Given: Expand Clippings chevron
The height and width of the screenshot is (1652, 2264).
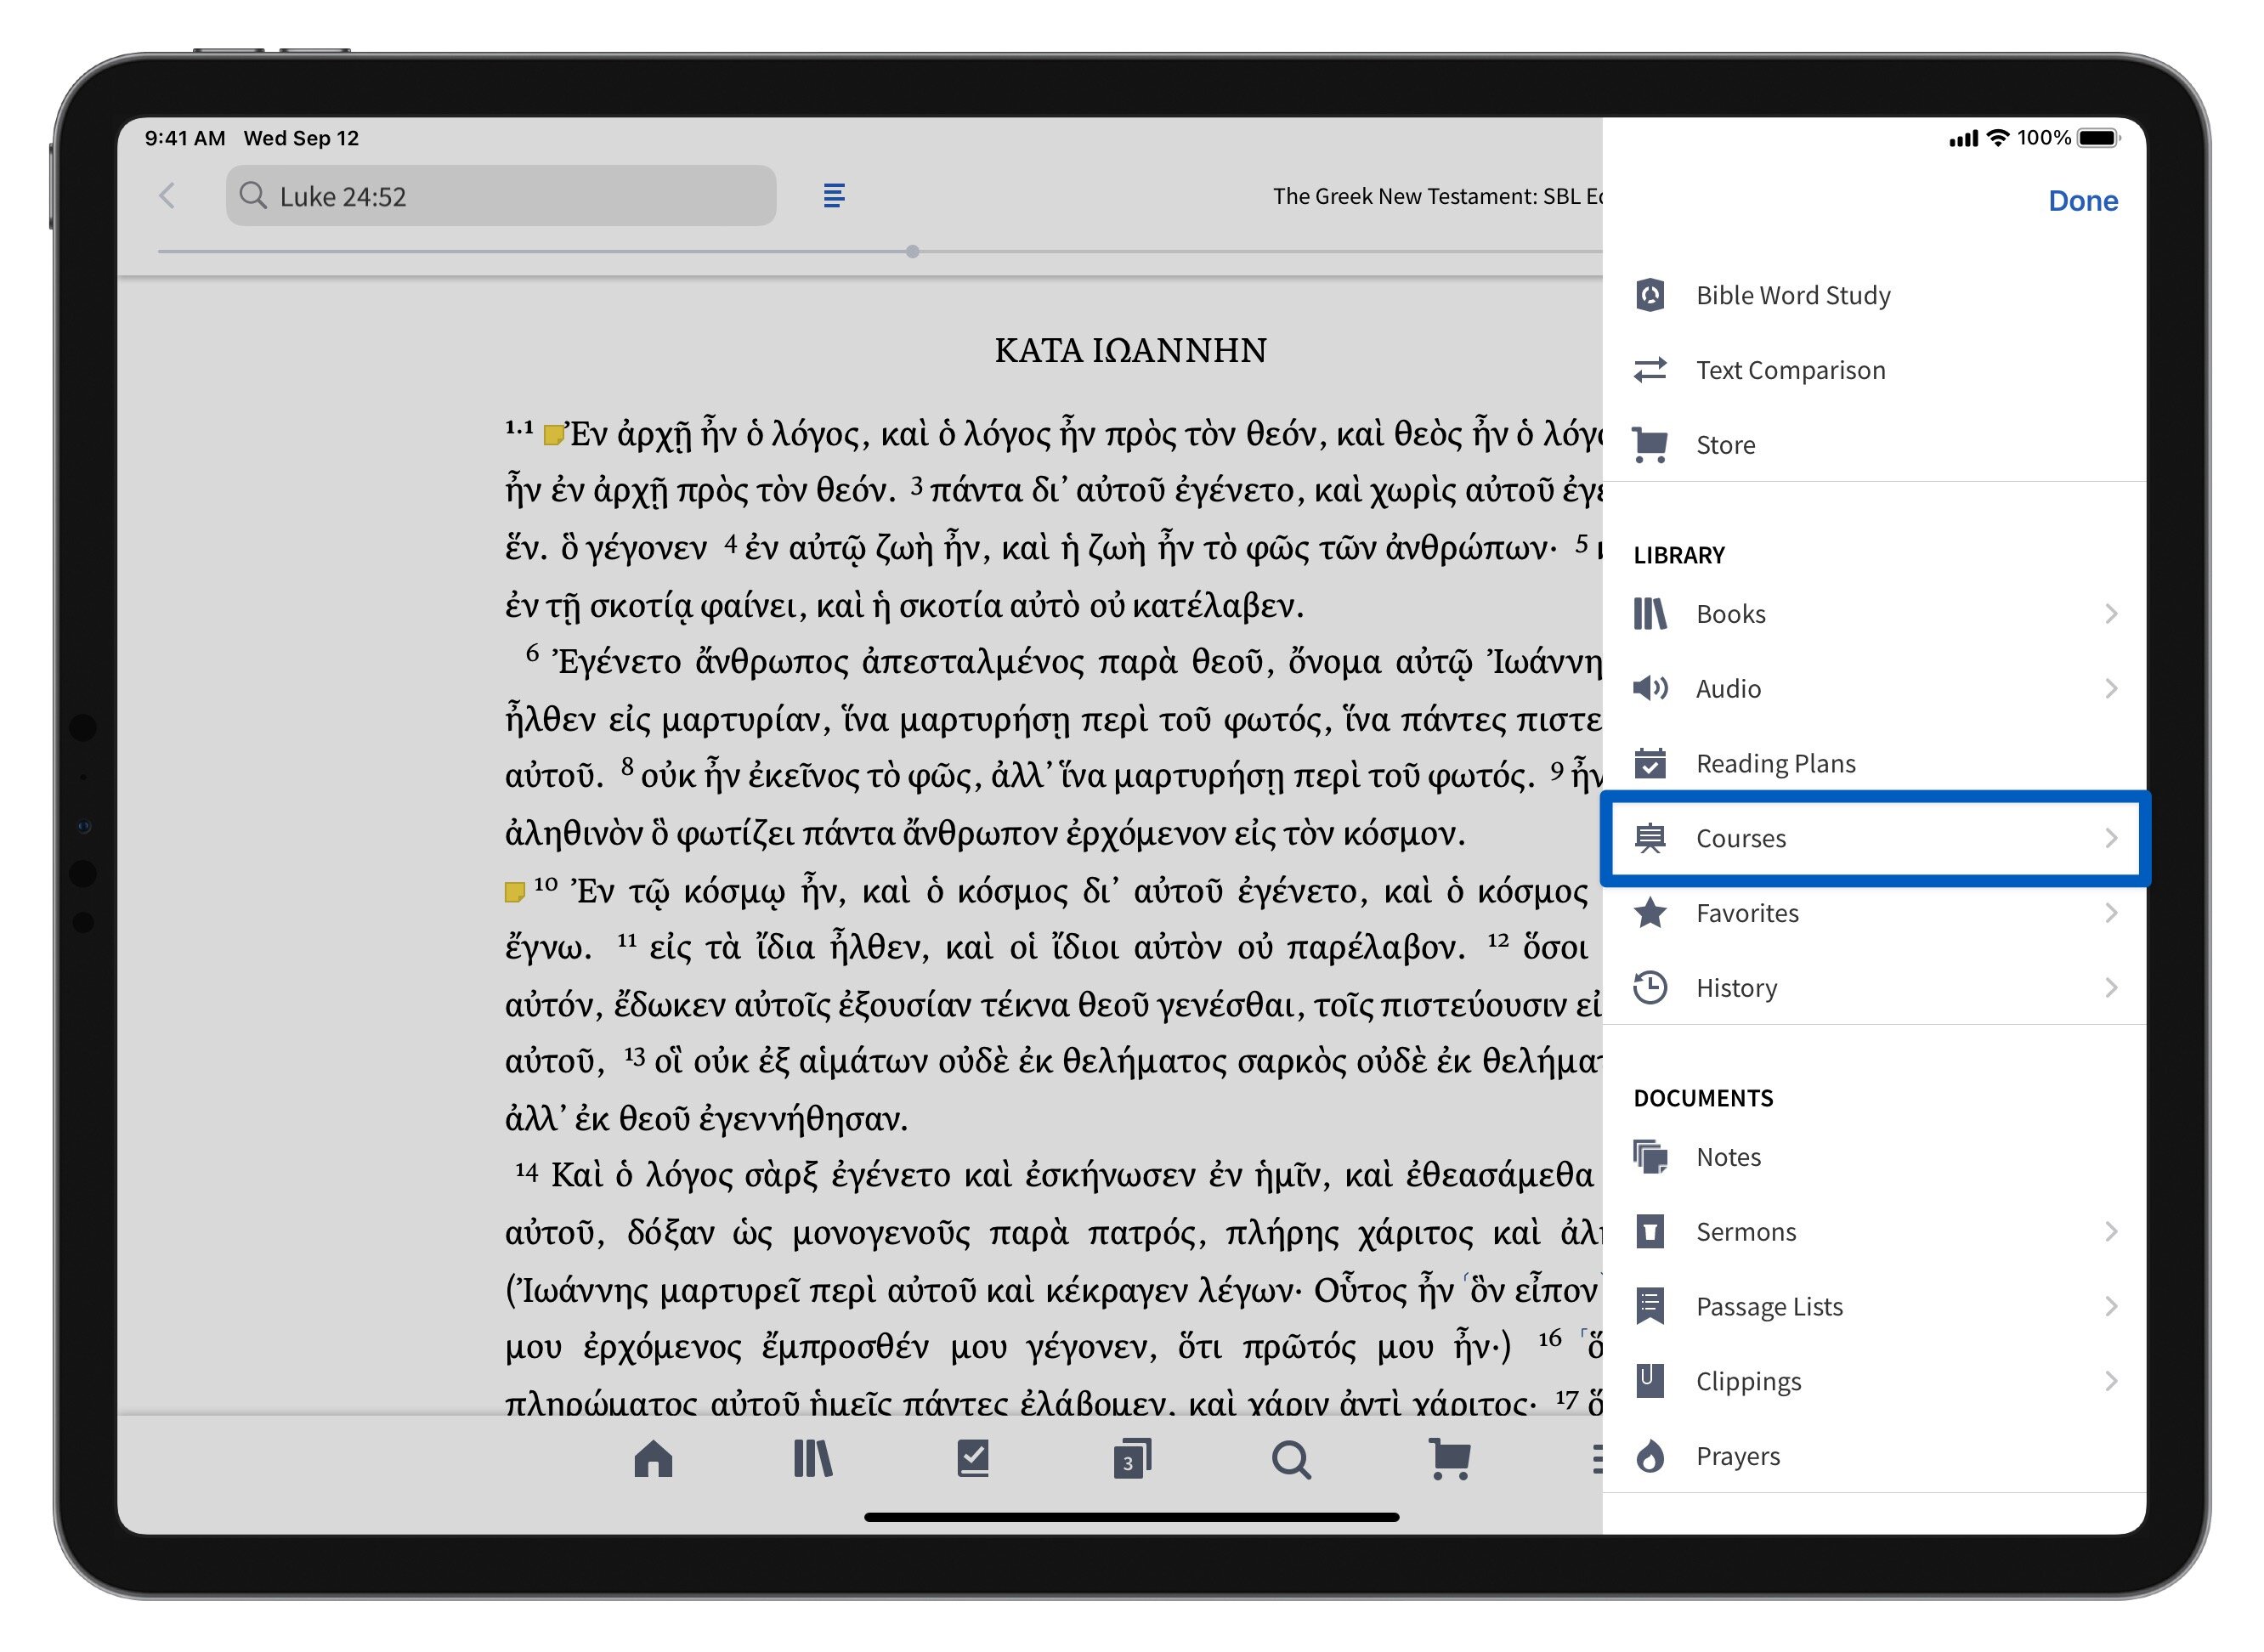Looking at the screenshot, I should click(2110, 1381).
